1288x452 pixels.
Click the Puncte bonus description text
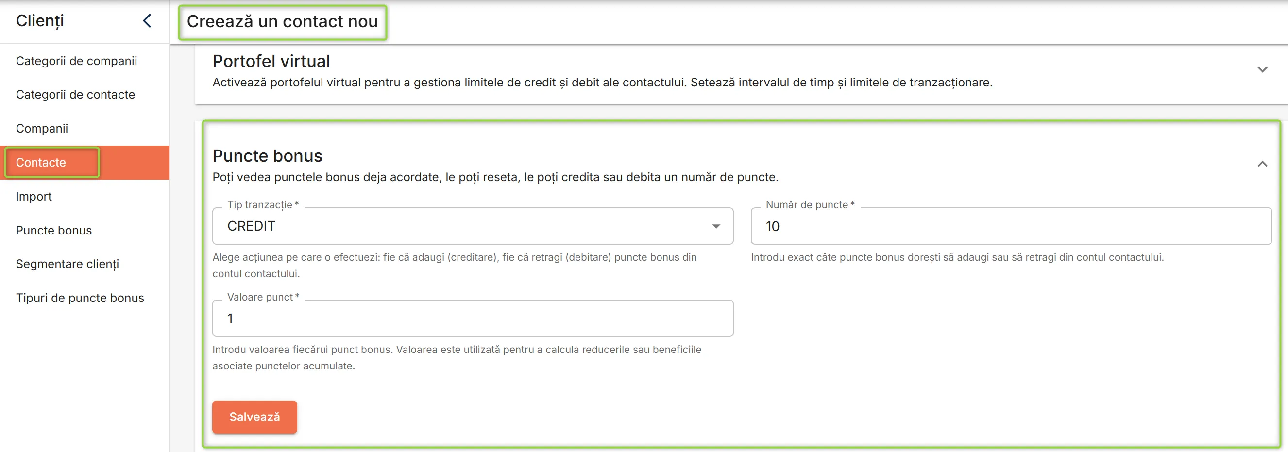(495, 177)
